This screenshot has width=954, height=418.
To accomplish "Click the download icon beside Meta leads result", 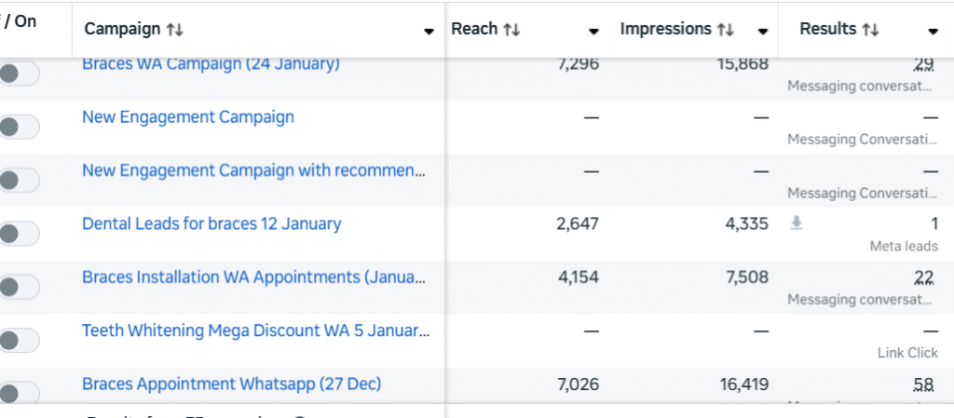I will tap(797, 223).
